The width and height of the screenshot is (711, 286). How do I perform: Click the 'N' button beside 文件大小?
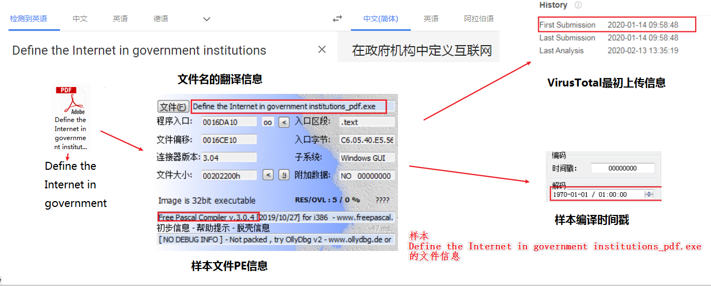[x=284, y=175]
